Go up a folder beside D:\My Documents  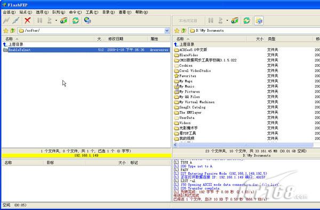(x=183, y=30)
